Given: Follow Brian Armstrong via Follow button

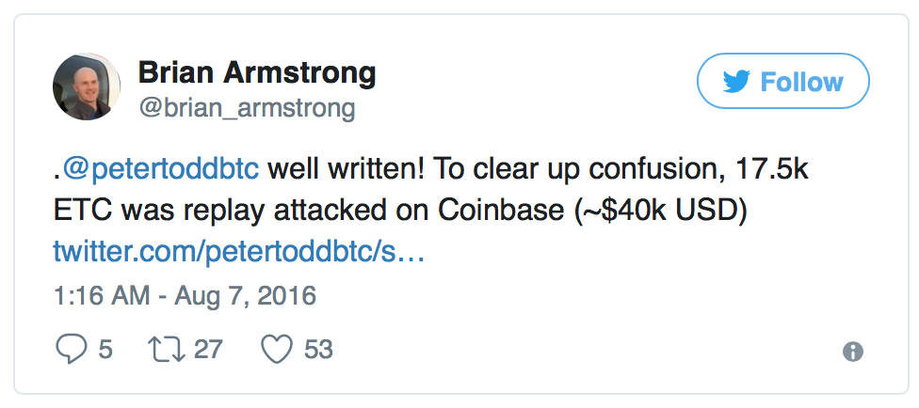Looking at the screenshot, I should click(783, 81).
